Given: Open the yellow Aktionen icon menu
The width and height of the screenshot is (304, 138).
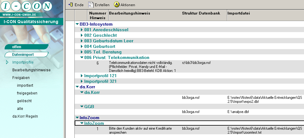Looking at the screenshot, I should [116, 5].
